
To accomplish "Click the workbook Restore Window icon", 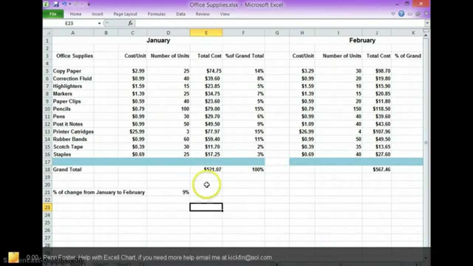I will [418, 14].
